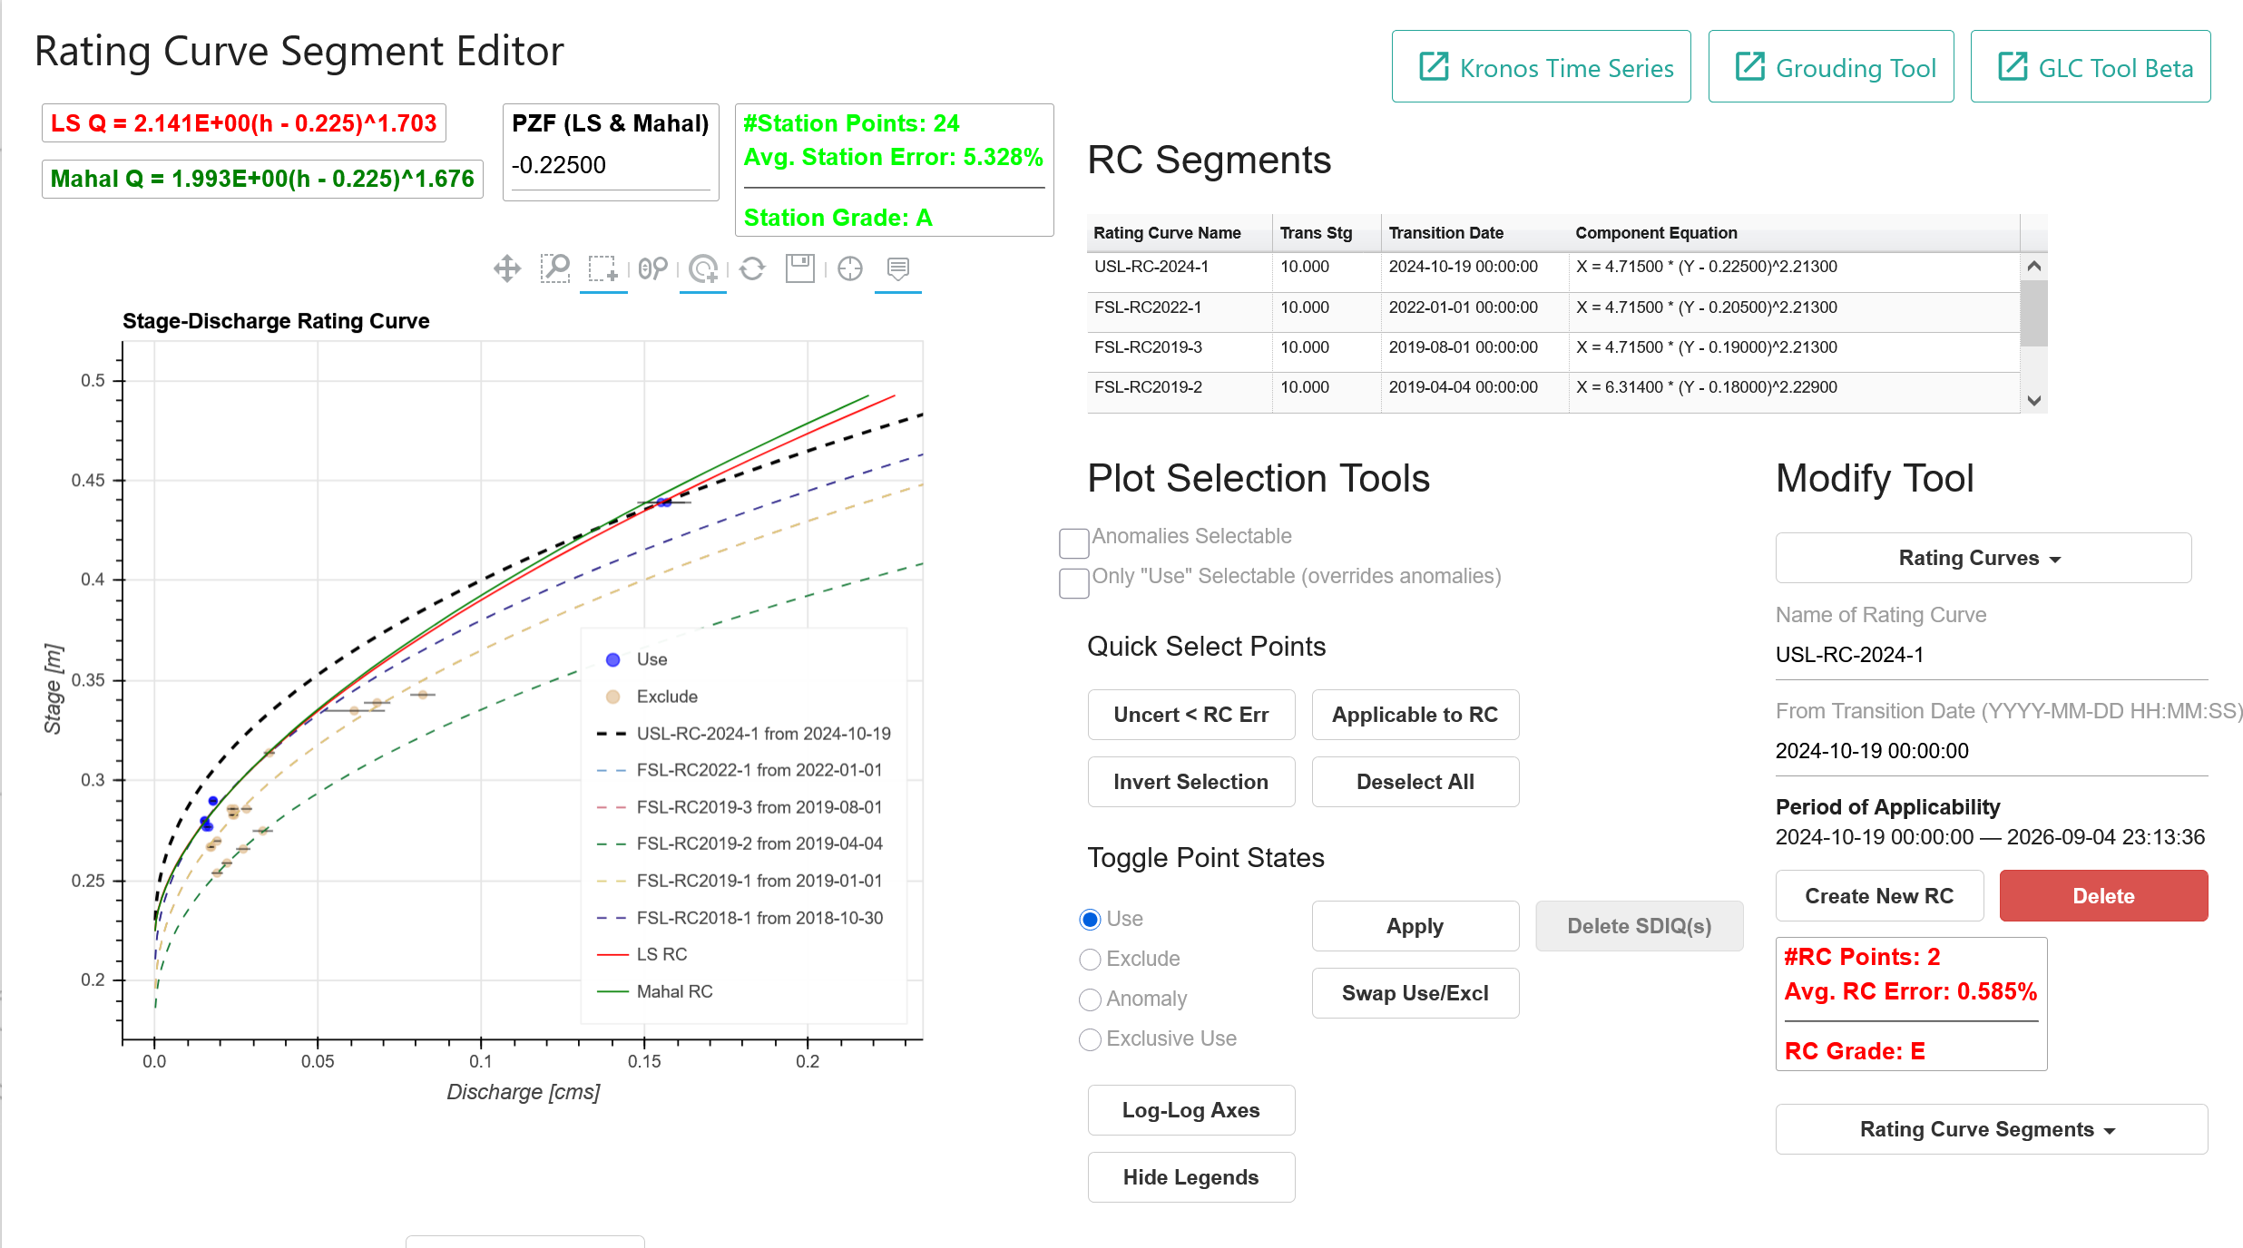Save the plot as image
Screen dimensions: 2243x1248
(800, 269)
